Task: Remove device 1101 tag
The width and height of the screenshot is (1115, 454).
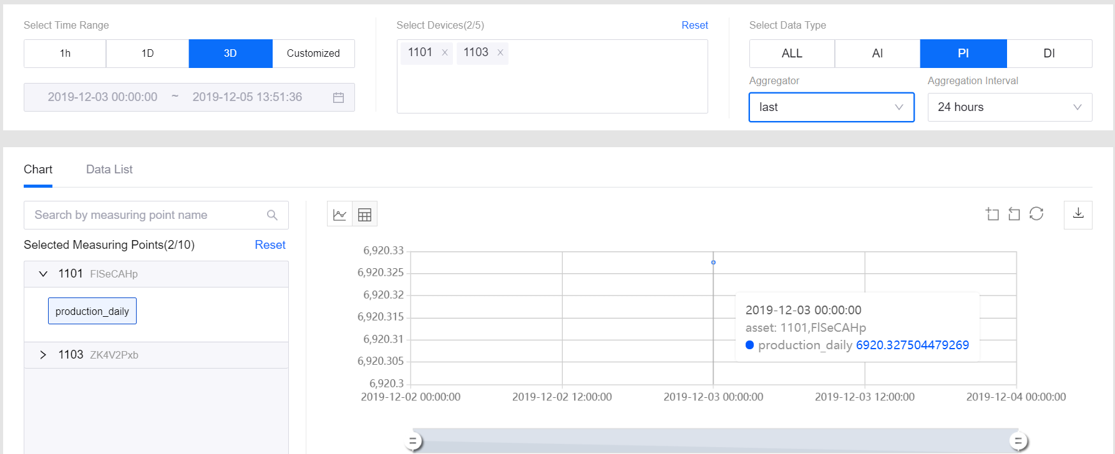Action: (x=445, y=53)
